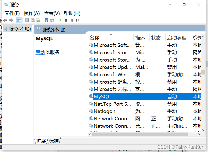
Task: Click the 自动 startup type of MySQL
Action: 172,97
